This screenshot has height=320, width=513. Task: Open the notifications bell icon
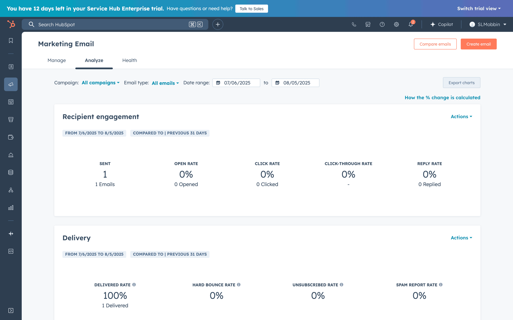pyautogui.click(x=411, y=24)
